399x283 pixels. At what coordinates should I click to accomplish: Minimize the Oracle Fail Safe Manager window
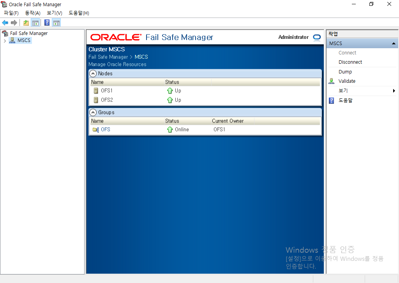coord(354,4)
